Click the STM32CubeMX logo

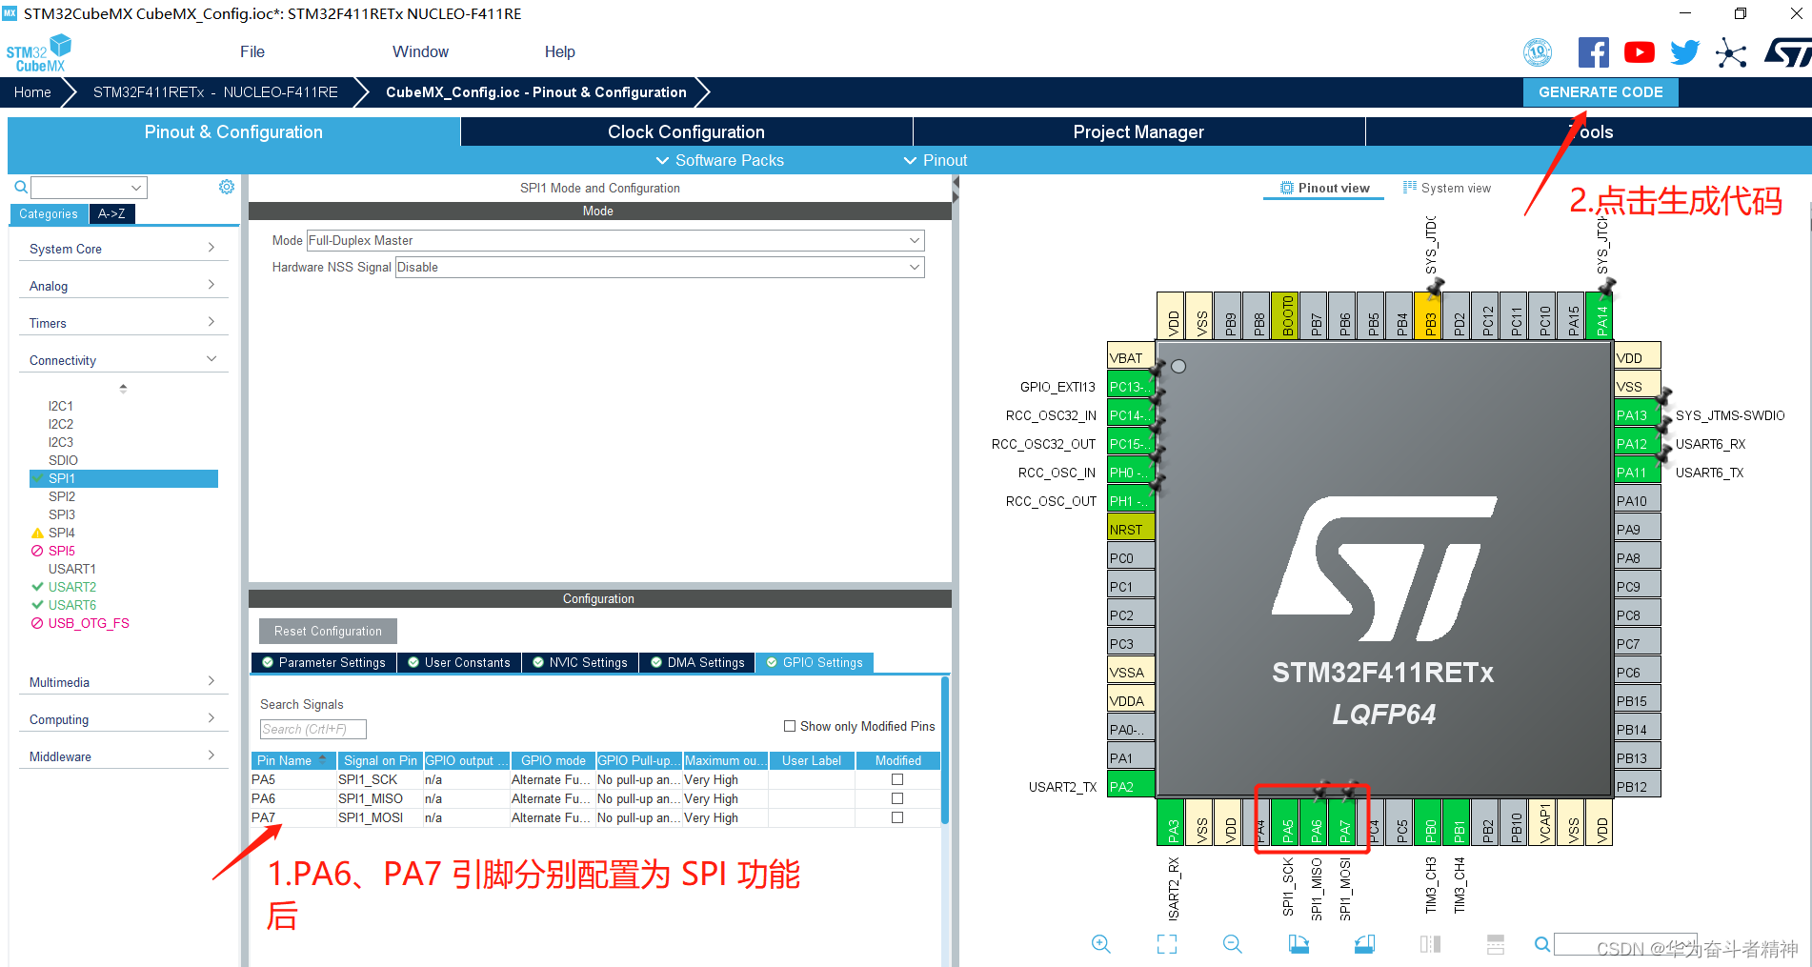39,53
